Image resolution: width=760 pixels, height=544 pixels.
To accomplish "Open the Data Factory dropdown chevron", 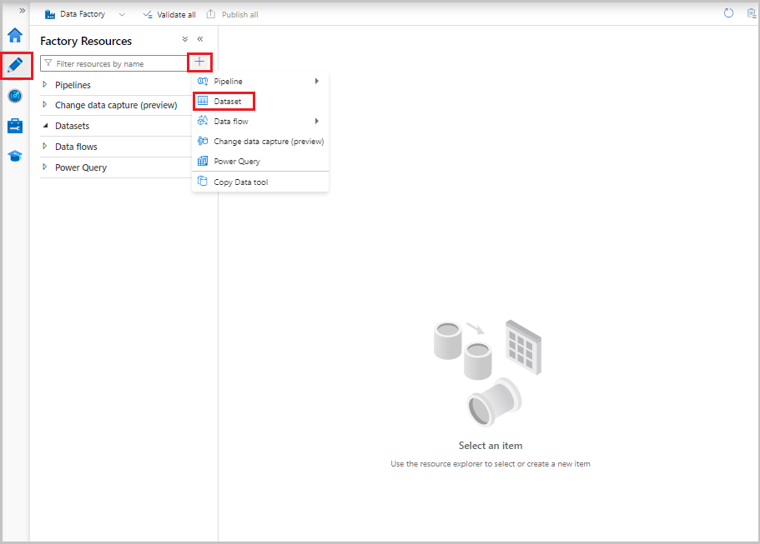I will pos(122,15).
